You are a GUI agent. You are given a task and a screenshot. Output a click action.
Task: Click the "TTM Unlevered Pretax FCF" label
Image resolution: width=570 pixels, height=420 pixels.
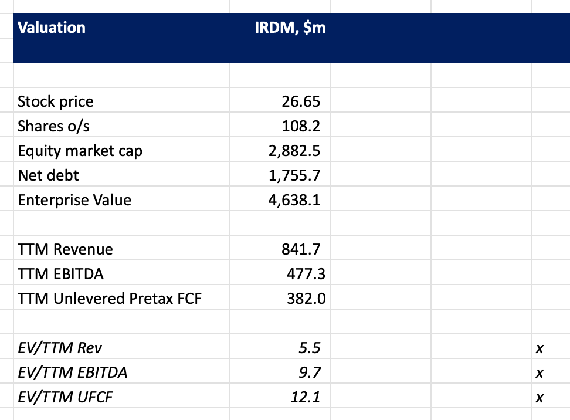110,299
